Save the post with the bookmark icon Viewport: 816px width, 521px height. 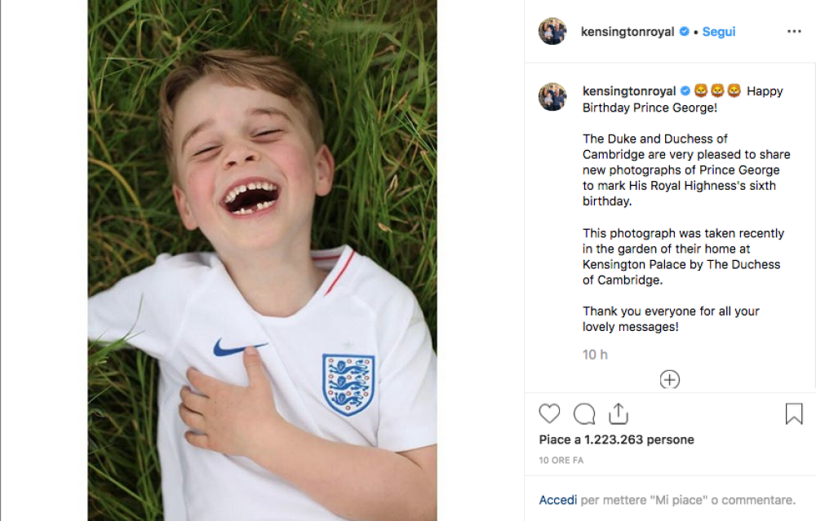[x=794, y=414]
